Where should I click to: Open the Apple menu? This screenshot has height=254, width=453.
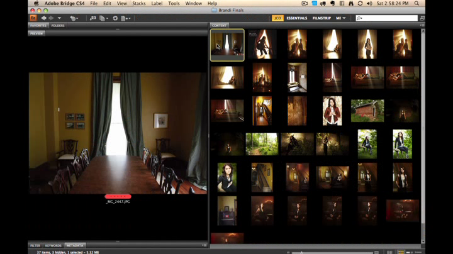click(36, 4)
